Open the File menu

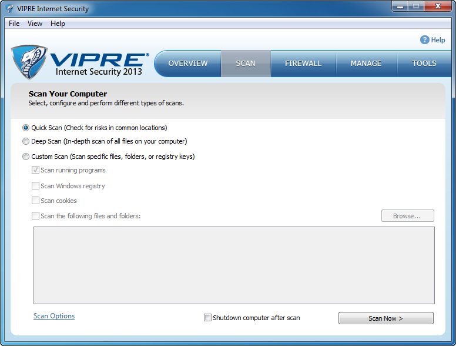(14, 24)
